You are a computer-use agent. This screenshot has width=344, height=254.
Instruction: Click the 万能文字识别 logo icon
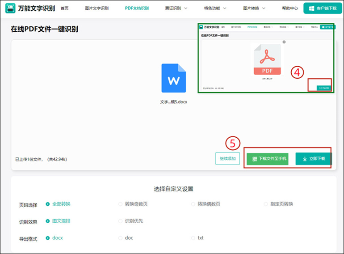tap(10, 8)
